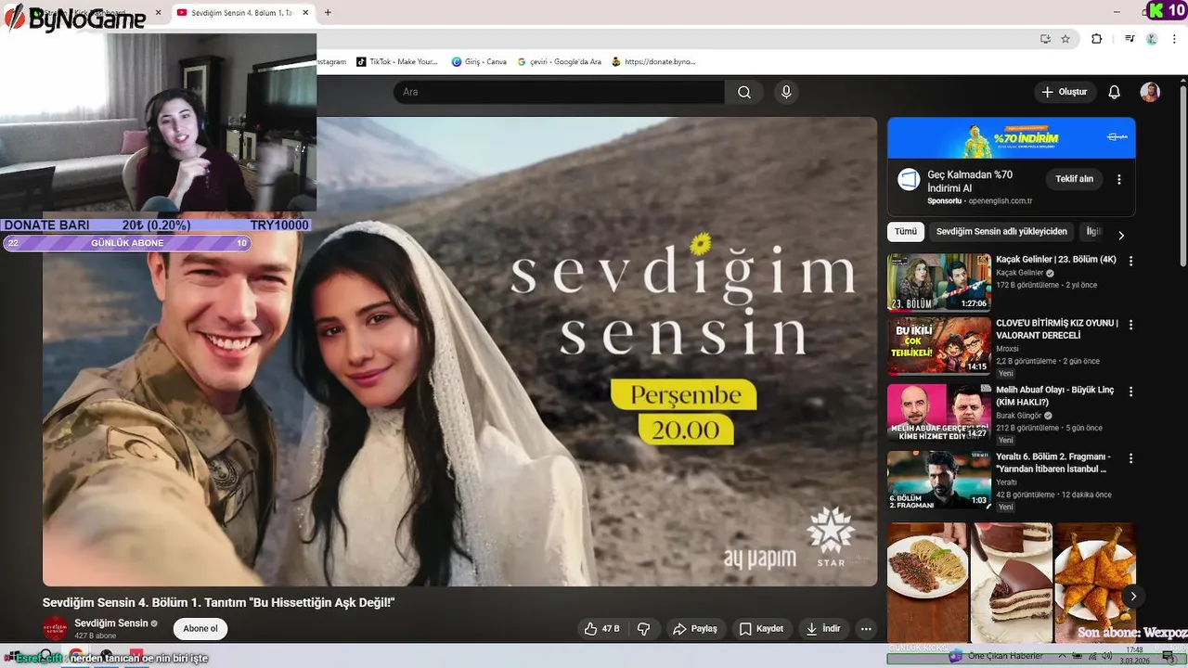Open options for Kaçak Gelinler video
1188x668 pixels.
pyautogui.click(x=1130, y=262)
